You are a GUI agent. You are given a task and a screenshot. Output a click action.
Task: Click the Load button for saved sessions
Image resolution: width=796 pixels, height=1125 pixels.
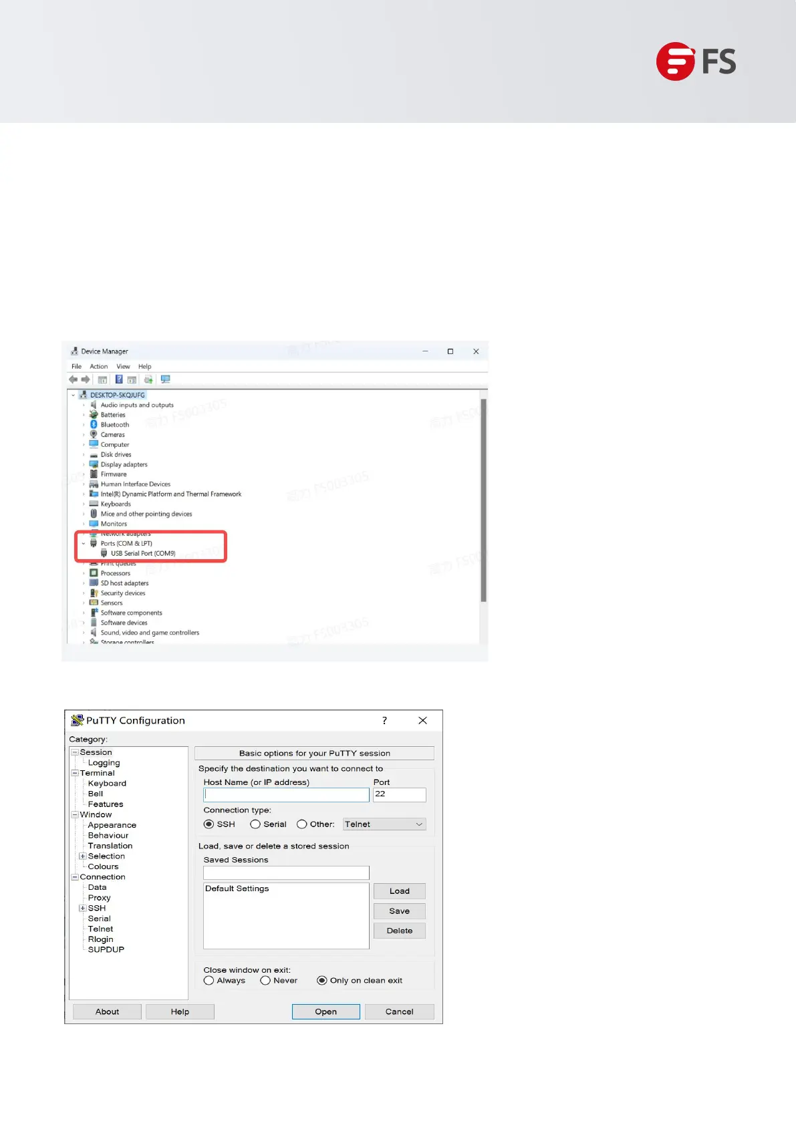pyautogui.click(x=399, y=891)
